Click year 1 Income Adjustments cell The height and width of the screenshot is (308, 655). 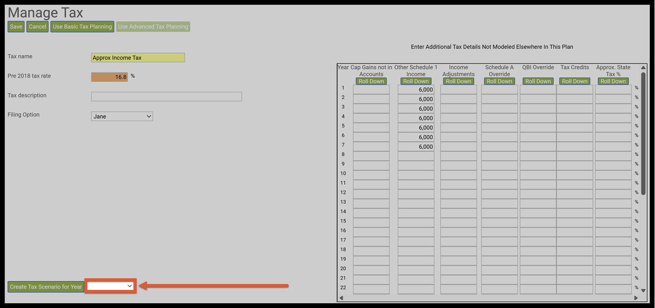click(x=458, y=89)
